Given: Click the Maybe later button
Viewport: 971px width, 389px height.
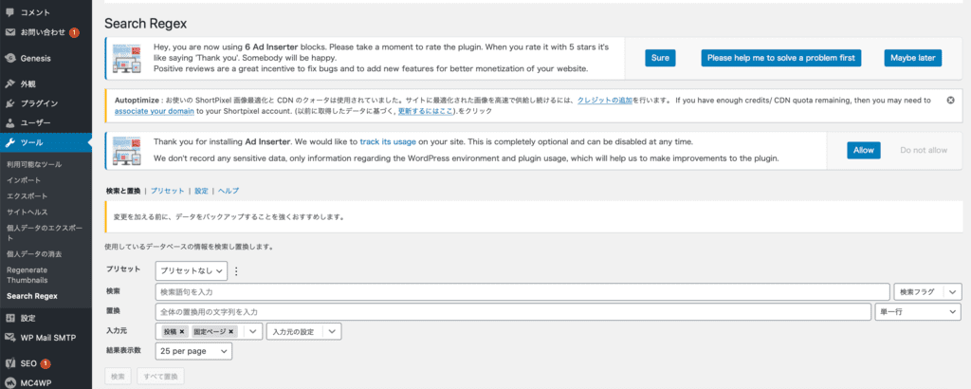Looking at the screenshot, I should coord(913,58).
